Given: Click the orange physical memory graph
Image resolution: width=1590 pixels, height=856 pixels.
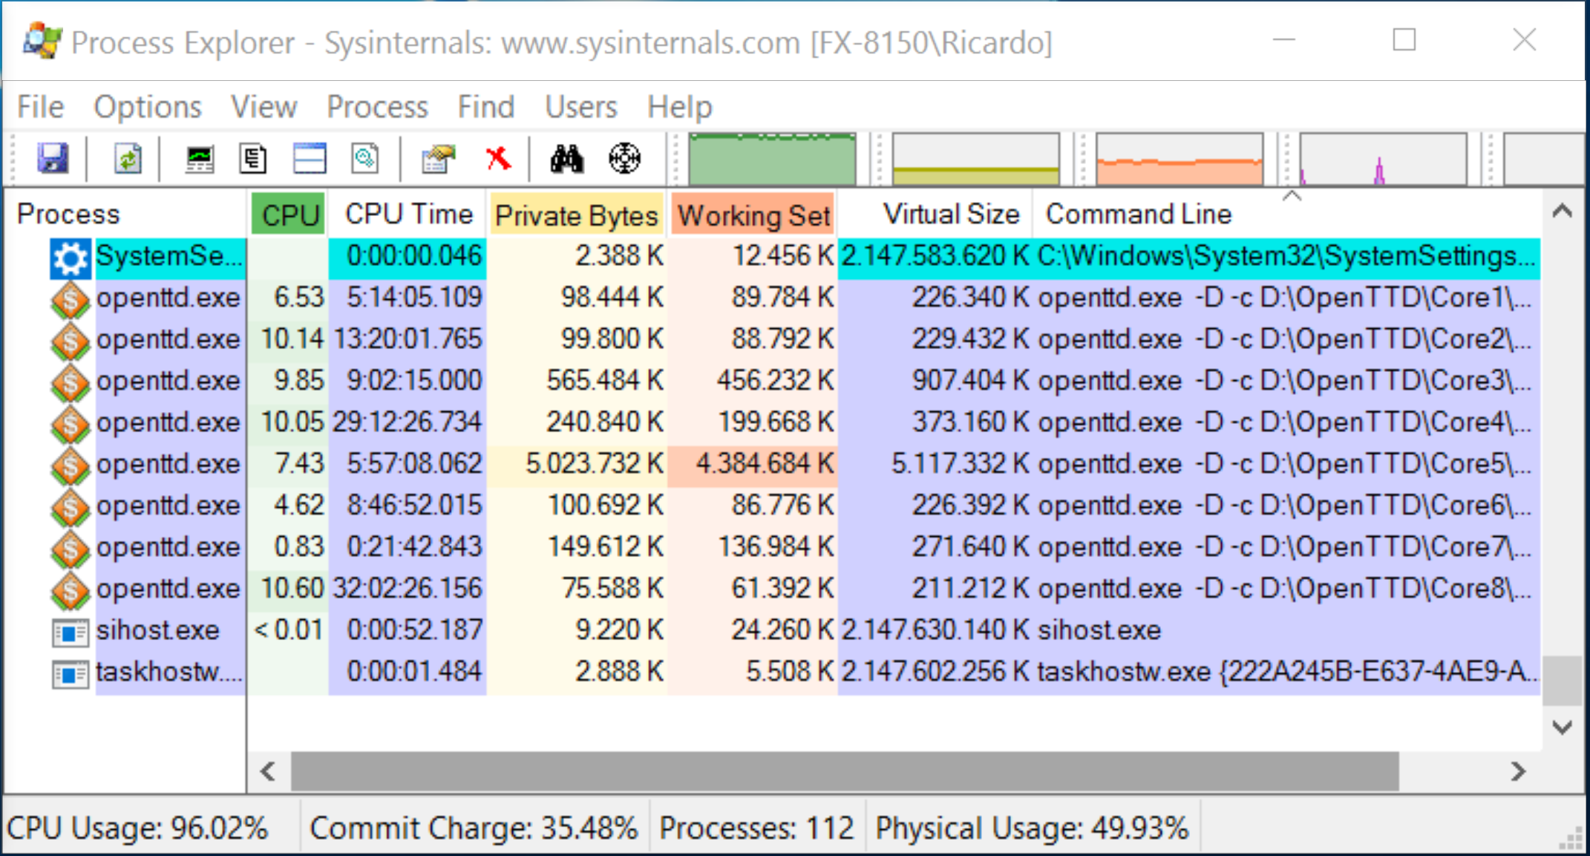Looking at the screenshot, I should coord(1179,158).
